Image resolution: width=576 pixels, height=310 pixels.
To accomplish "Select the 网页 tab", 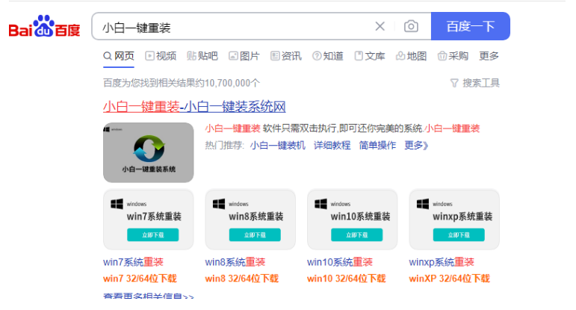I will (x=119, y=56).
